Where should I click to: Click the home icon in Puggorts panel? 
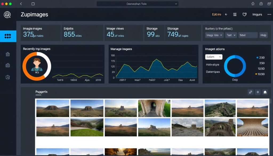click(265, 92)
